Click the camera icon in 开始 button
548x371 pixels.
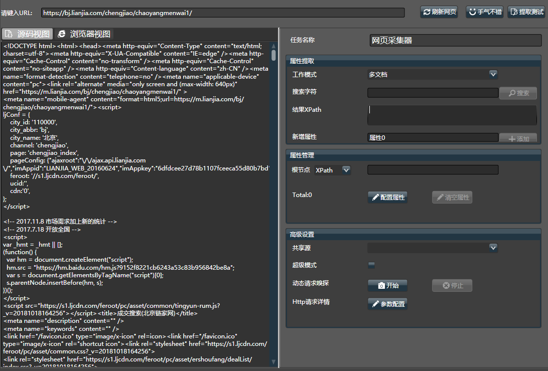tap(381, 285)
